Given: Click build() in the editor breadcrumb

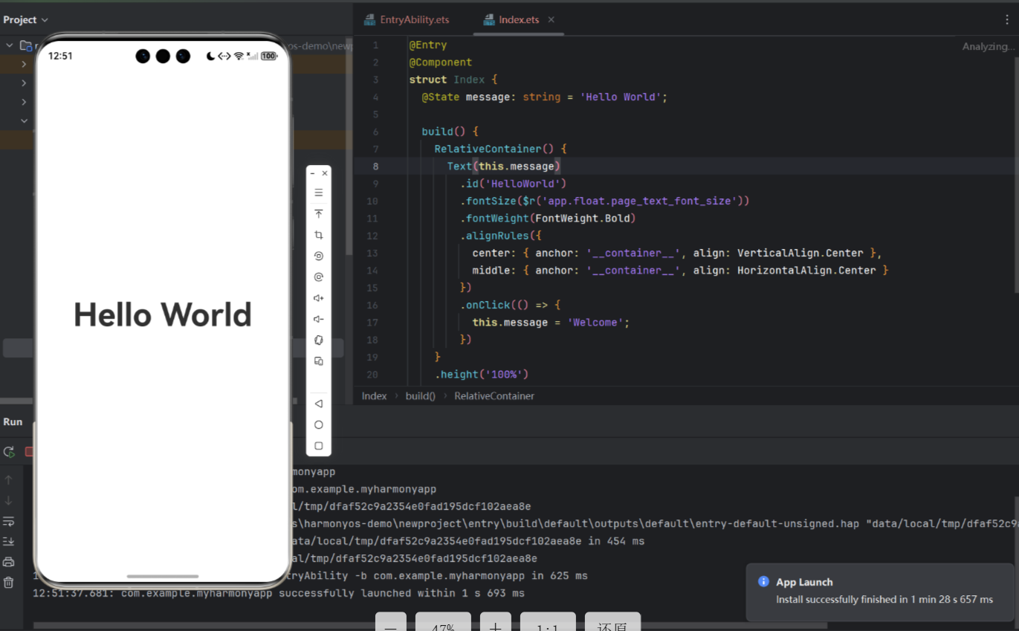Looking at the screenshot, I should coord(421,396).
